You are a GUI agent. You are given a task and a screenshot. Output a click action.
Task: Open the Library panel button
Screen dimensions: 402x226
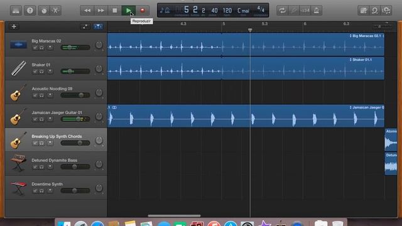coord(16,11)
